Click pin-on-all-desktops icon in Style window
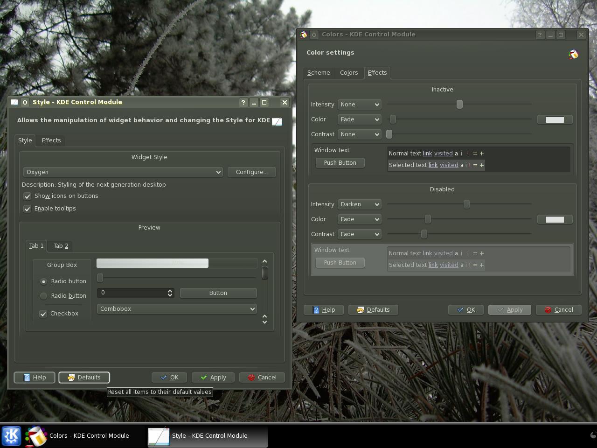Viewport: 597px width, 448px height. coord(25,102)
